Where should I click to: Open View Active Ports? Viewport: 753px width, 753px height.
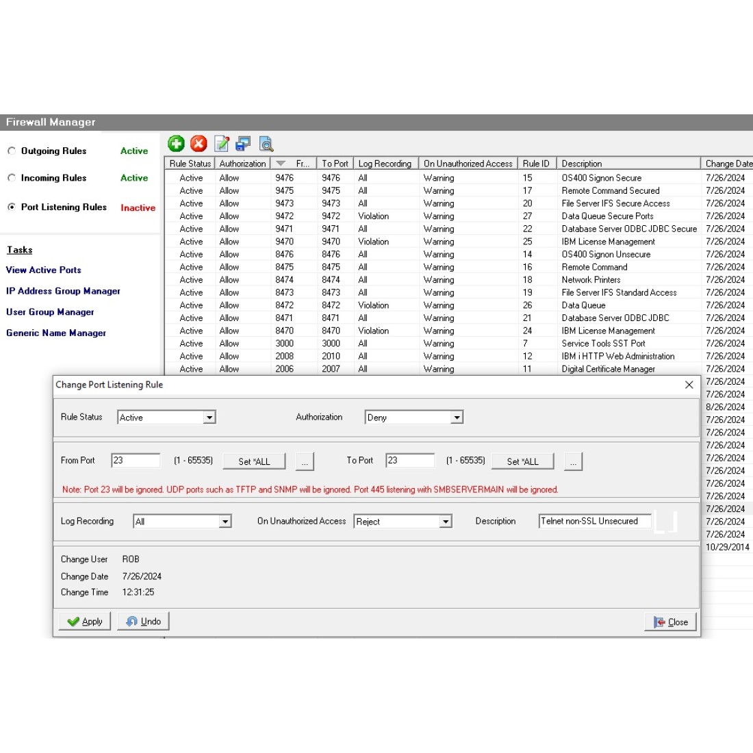[x=43, y=270]
